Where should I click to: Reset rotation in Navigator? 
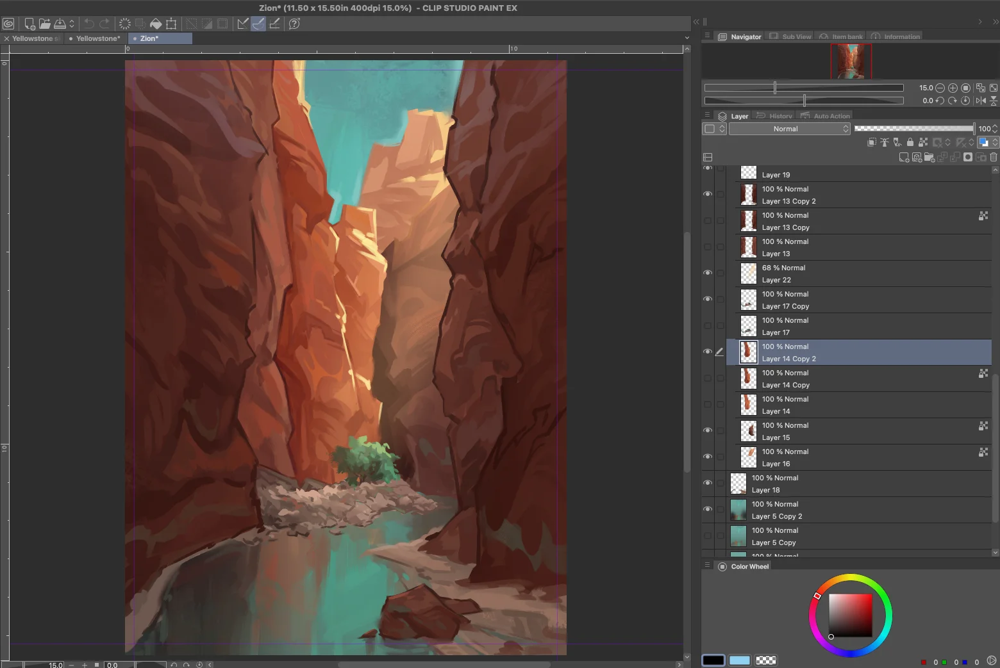965,101
